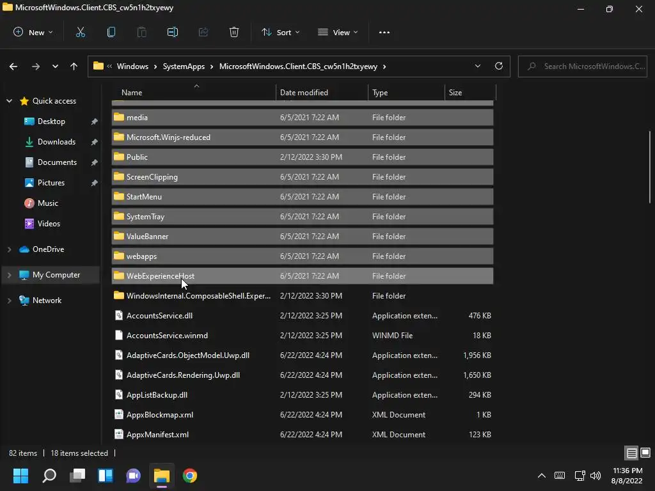Sort by the Size column header
The width and height of the screenshot is (655, 491).
tap(470, 92)
